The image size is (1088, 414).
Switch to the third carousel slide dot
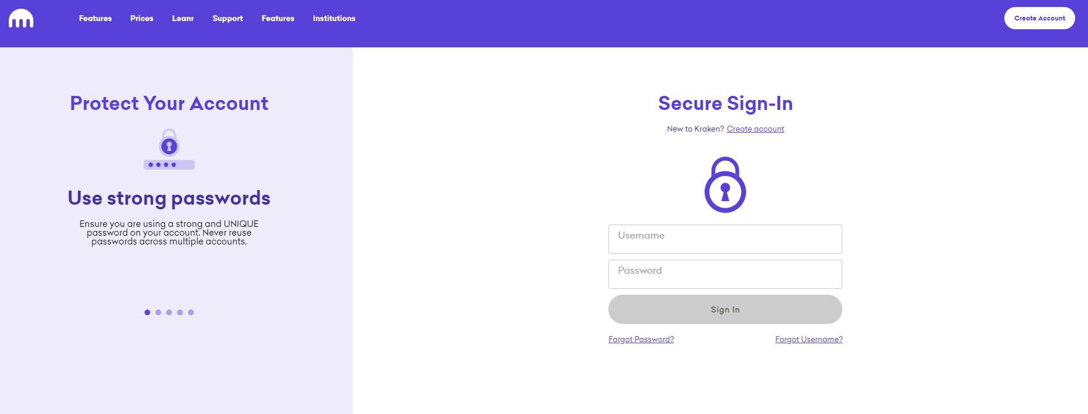click(x=169, y=312)
